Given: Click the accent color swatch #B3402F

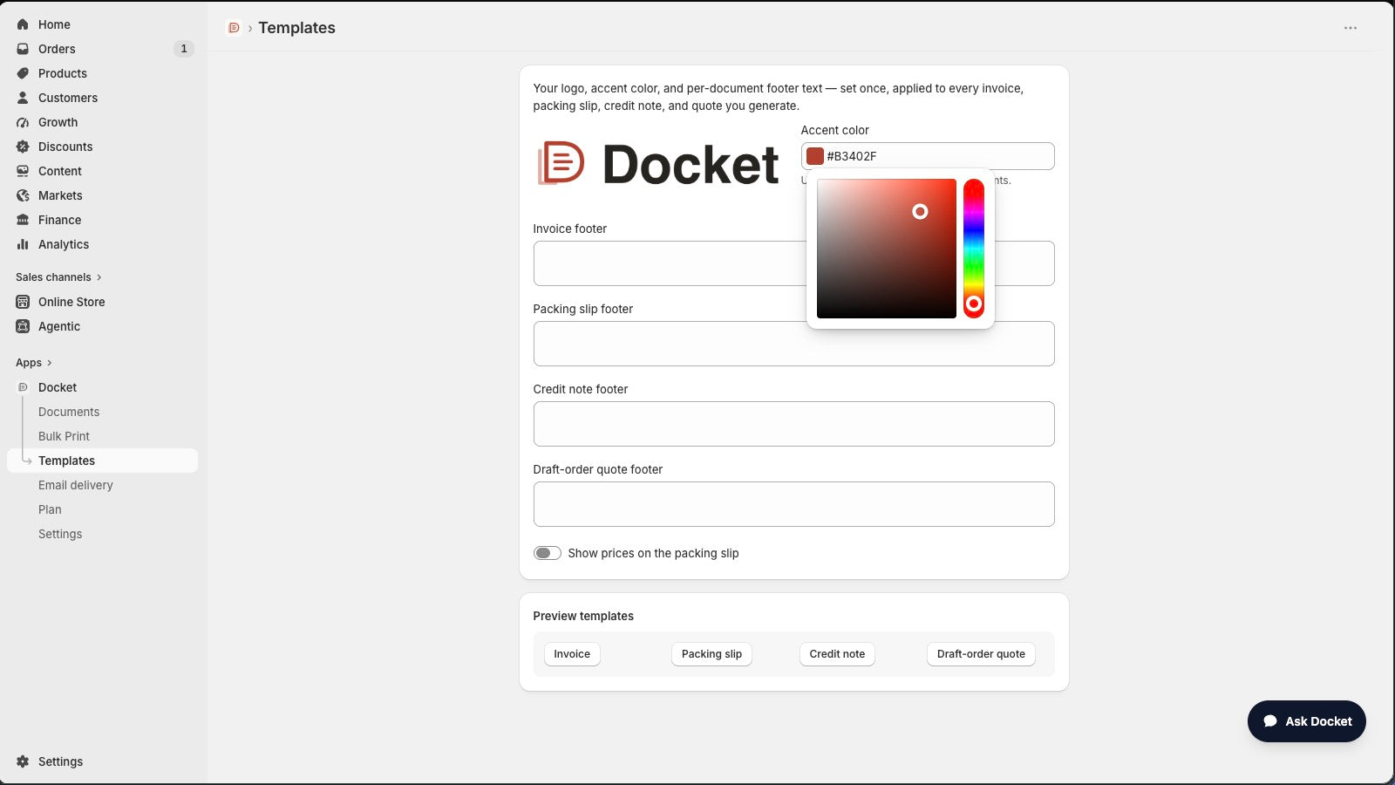Looking at the screenshot, I should (x=815, y=156).
